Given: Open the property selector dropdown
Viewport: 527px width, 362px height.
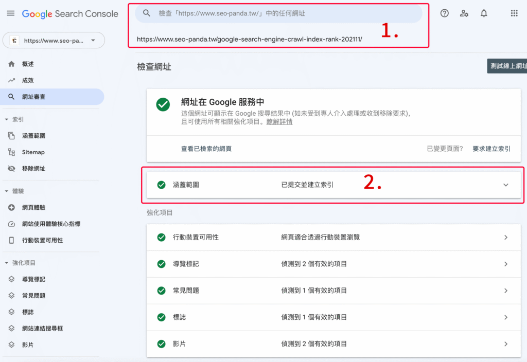Looking at the screenshot, I should click(54, 40).
